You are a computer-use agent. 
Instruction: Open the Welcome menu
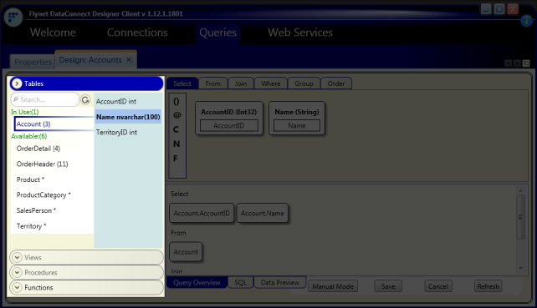pos(53,33)
